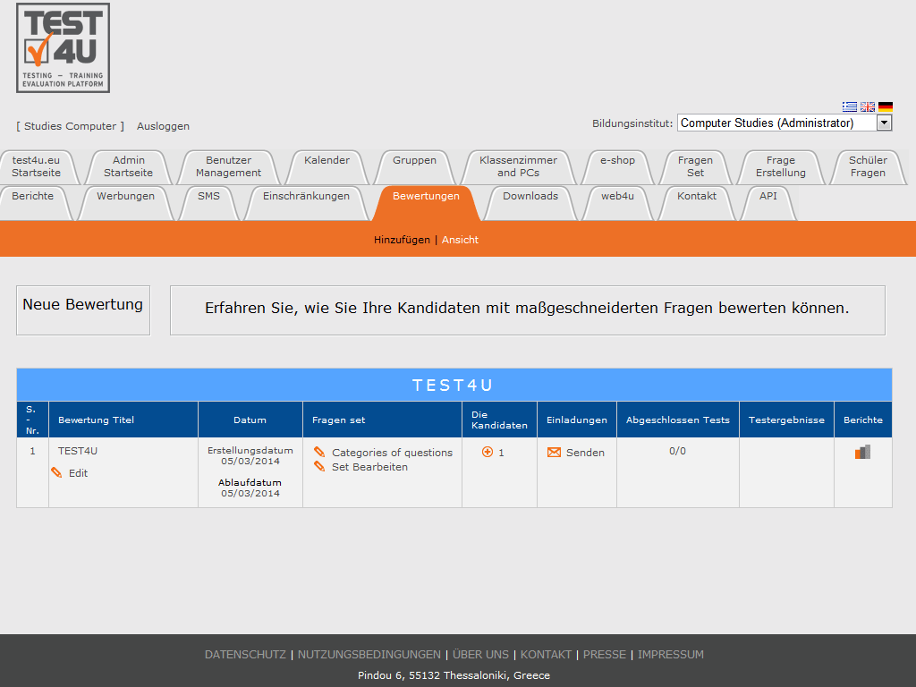
Task: Click the TEST4U logo
Action: point(64,48)
